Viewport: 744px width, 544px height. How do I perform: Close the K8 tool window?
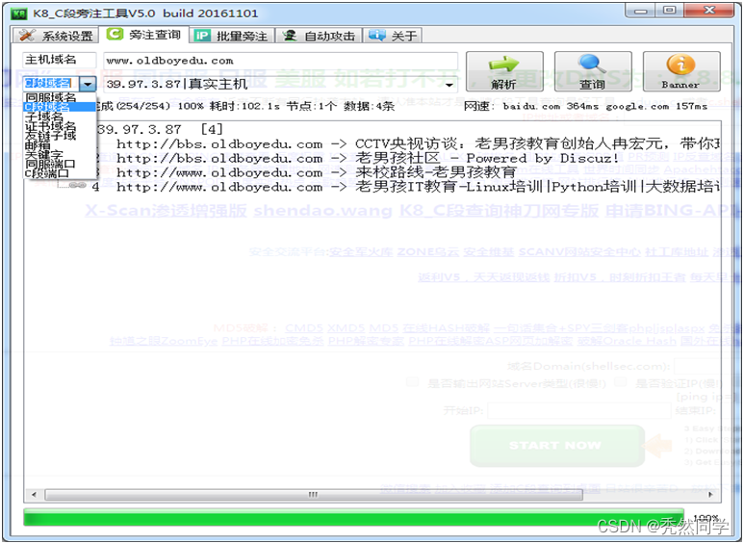click(x=709, y=11)
